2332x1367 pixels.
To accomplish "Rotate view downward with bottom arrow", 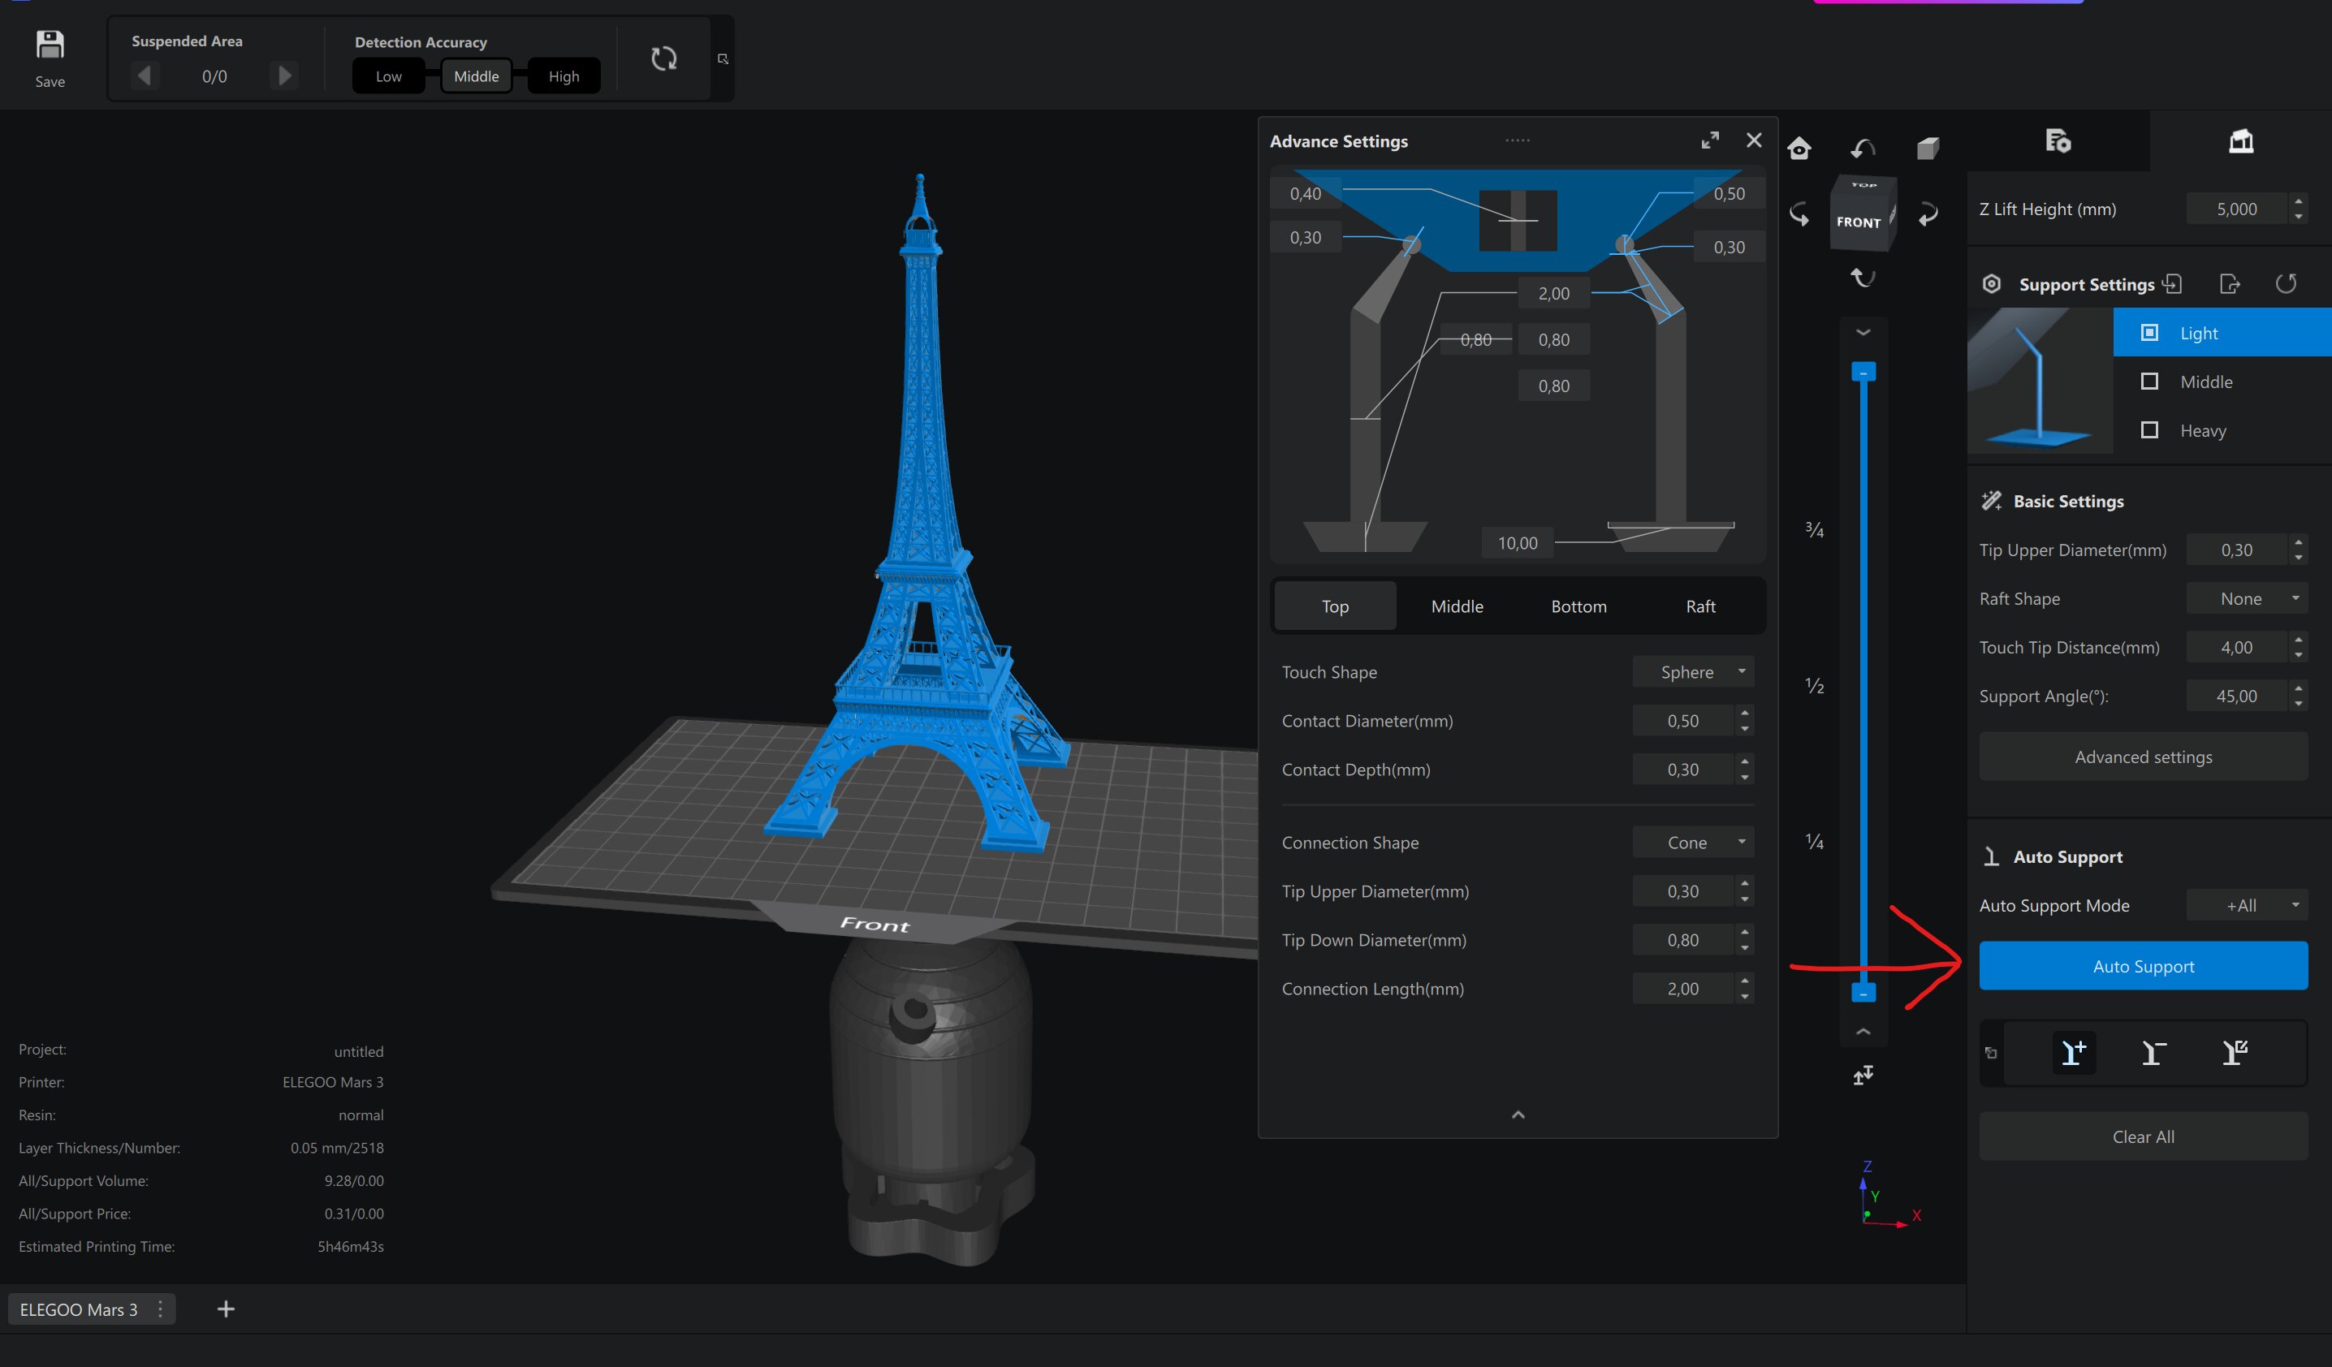I will coord(1863,278).
